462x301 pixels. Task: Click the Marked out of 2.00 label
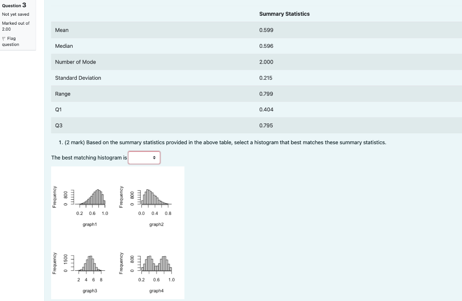(x=16, y=26)
